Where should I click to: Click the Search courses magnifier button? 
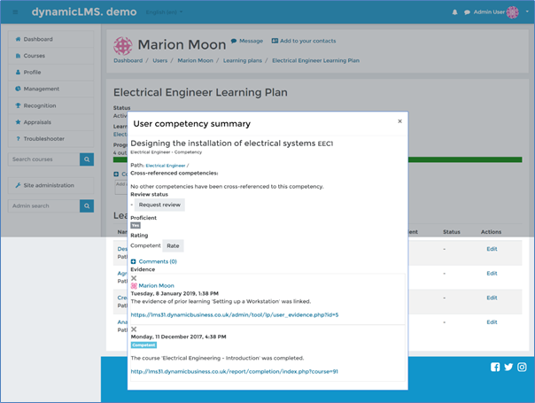[x=87, y=159]
